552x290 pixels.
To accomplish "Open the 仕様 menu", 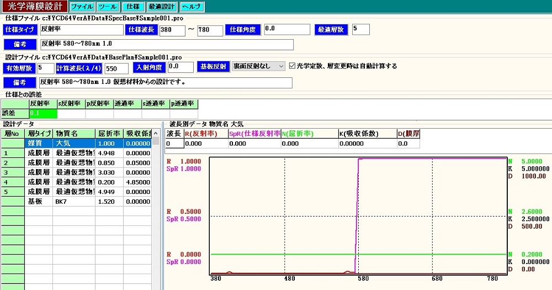I will click(x=132, y=7).
